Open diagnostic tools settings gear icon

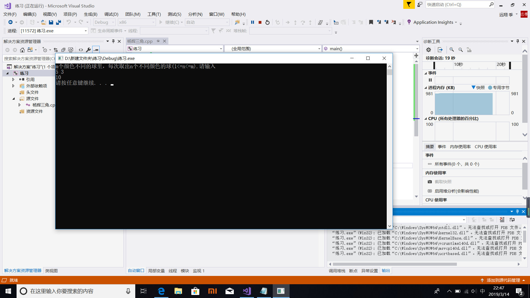point(428,50)
